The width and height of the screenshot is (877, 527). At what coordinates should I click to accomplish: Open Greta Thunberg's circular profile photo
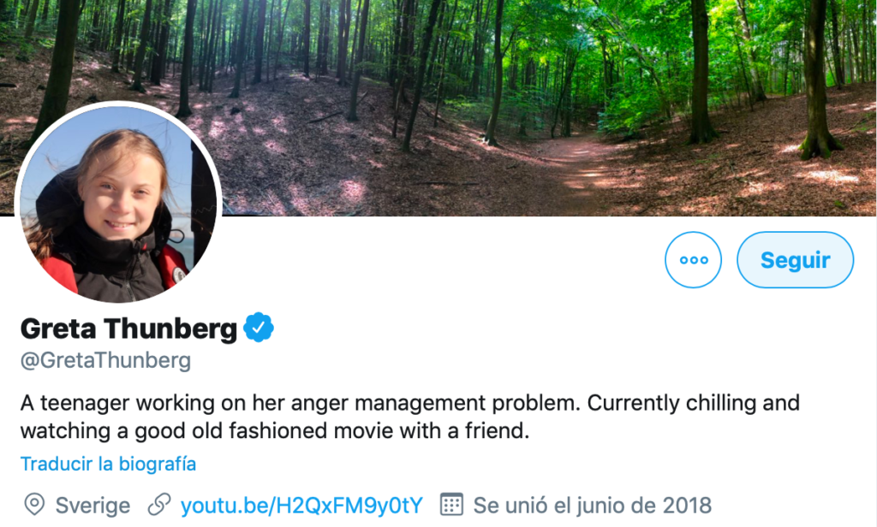(x=117, y=204)
